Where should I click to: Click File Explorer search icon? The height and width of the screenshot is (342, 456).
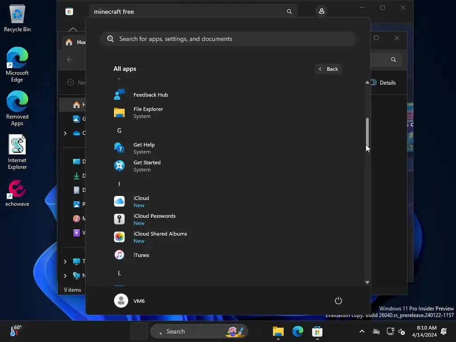coord(394,60)
